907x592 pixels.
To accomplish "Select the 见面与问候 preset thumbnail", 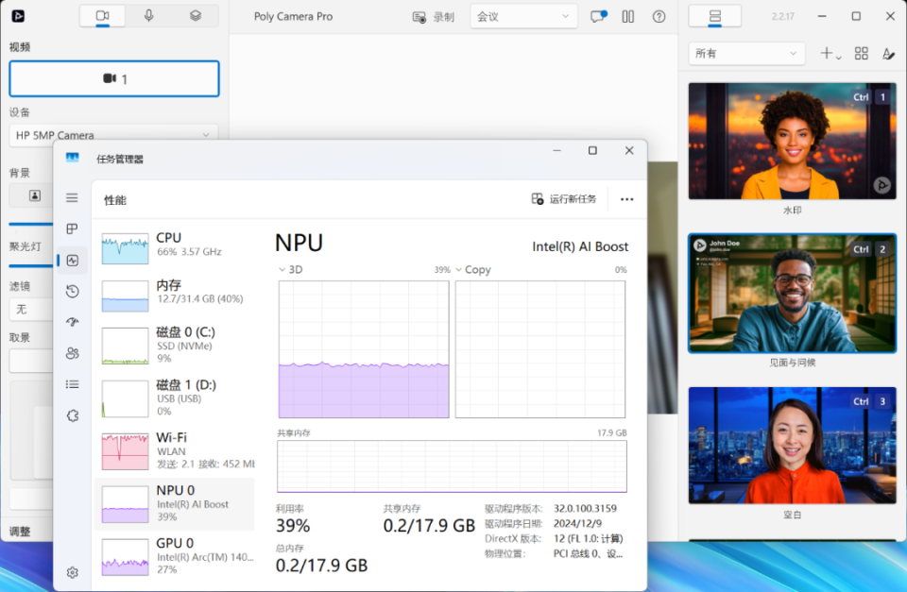I will coord(793,293).
